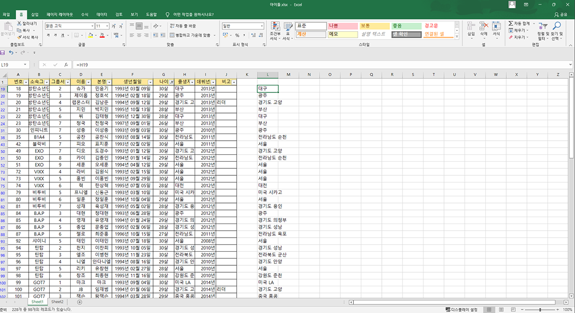The image size is (575, 313).
Task: Open the 페이지 레이아웃 ribbon tab
Action: 60,15
